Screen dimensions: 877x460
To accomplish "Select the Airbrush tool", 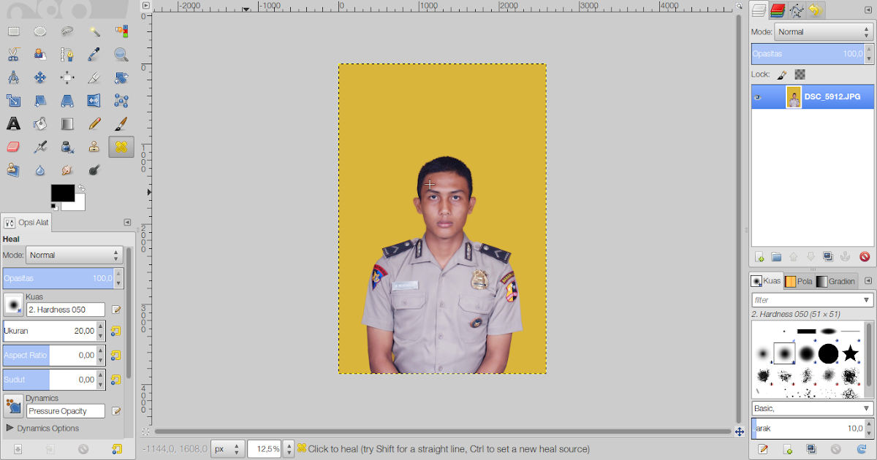I will (x=40, y=147).
